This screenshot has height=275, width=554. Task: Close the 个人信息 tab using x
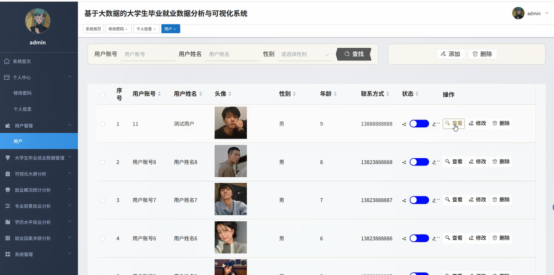[x=154, y=29]
